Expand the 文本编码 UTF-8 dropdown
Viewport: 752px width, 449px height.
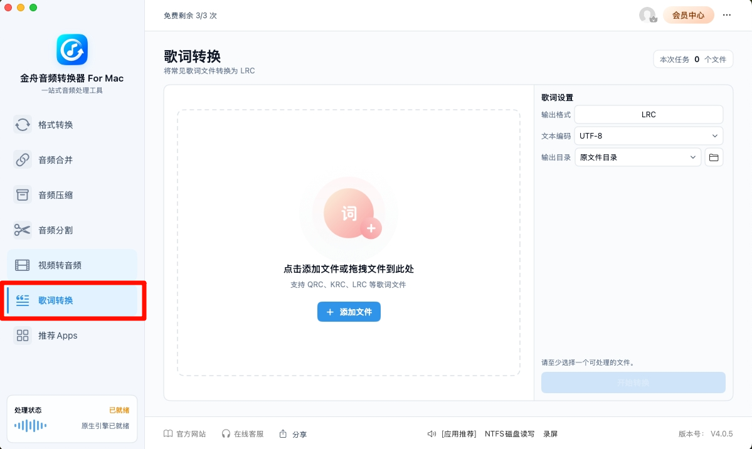click(x=649, y=135)
